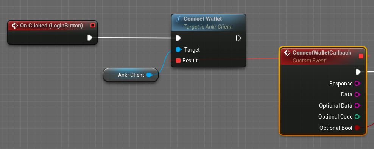The width and height of the screenshot is (374, 149).
Task: Click the Connect Wallet input execution pin
Action: click(x=178, y=38)
